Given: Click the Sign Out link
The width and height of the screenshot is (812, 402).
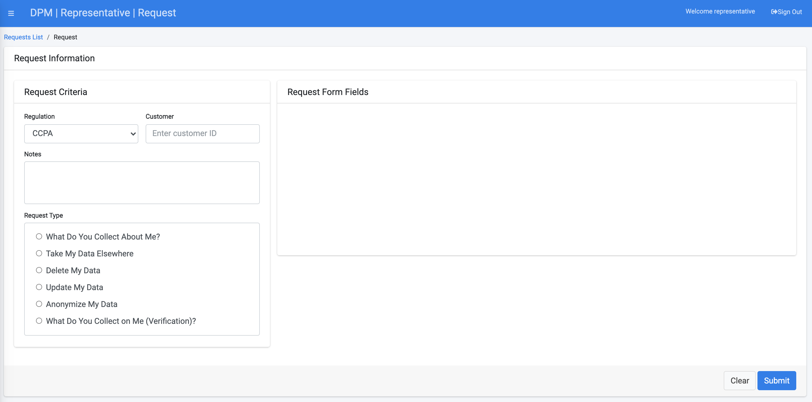Looking at the screenshot, I should (786, 12).
